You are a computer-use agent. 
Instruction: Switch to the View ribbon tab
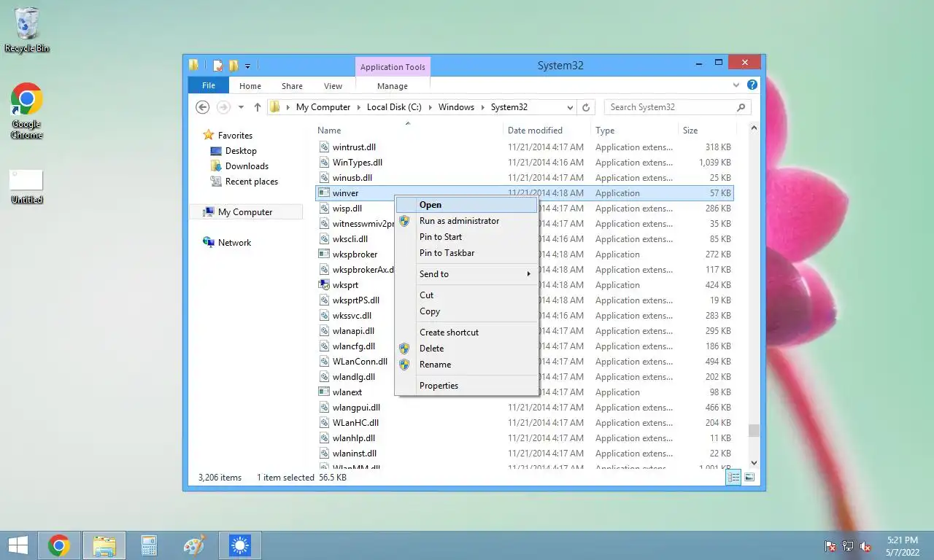point(333,86)
